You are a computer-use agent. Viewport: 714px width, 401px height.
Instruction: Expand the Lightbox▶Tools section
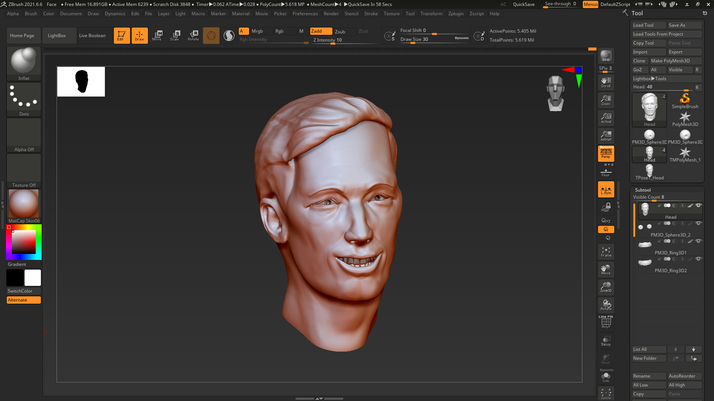[x=667, y=78]
